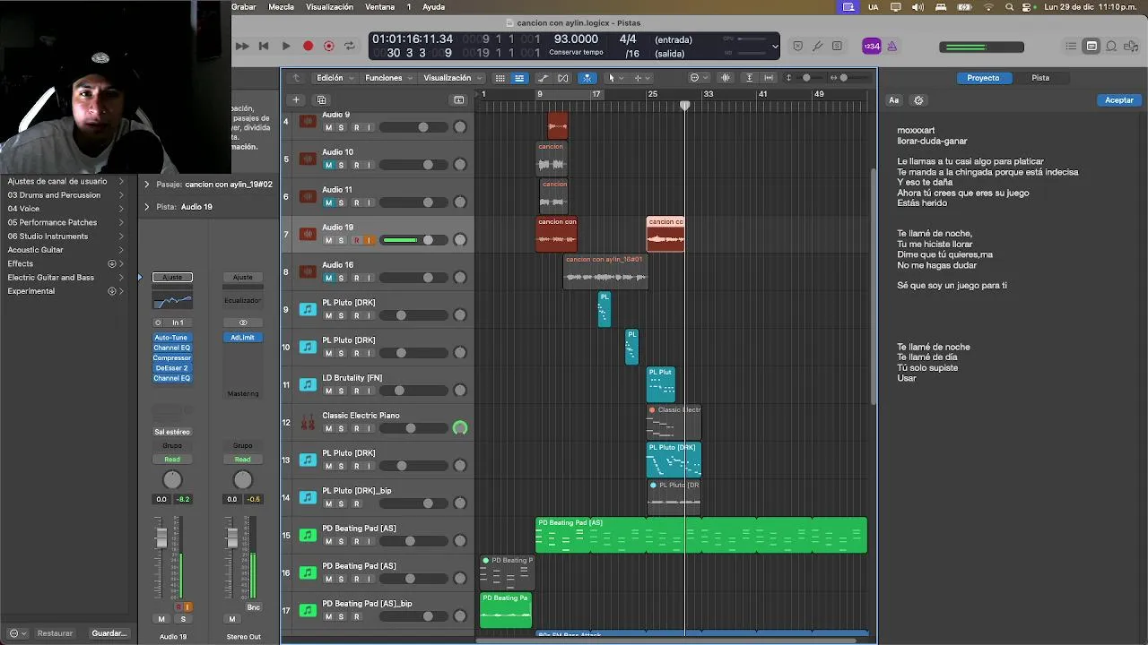The image size is (1148, 645).
Task: Open the AdLimit plug-in on Stereo Out
Action: 242,338
